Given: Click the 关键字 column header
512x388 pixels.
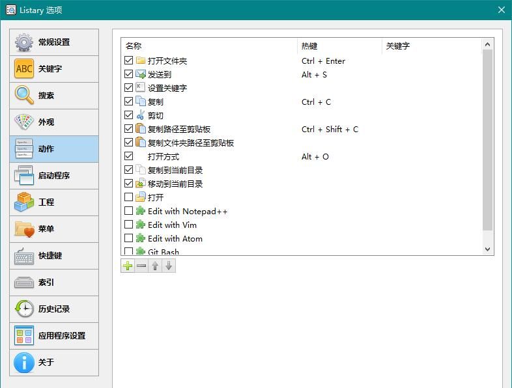Looking at the screenshot, I should tap(432, 46).
